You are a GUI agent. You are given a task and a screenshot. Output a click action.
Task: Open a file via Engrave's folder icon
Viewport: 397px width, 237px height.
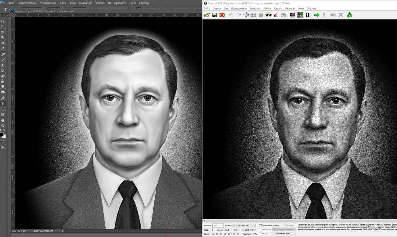pos(206,16)
